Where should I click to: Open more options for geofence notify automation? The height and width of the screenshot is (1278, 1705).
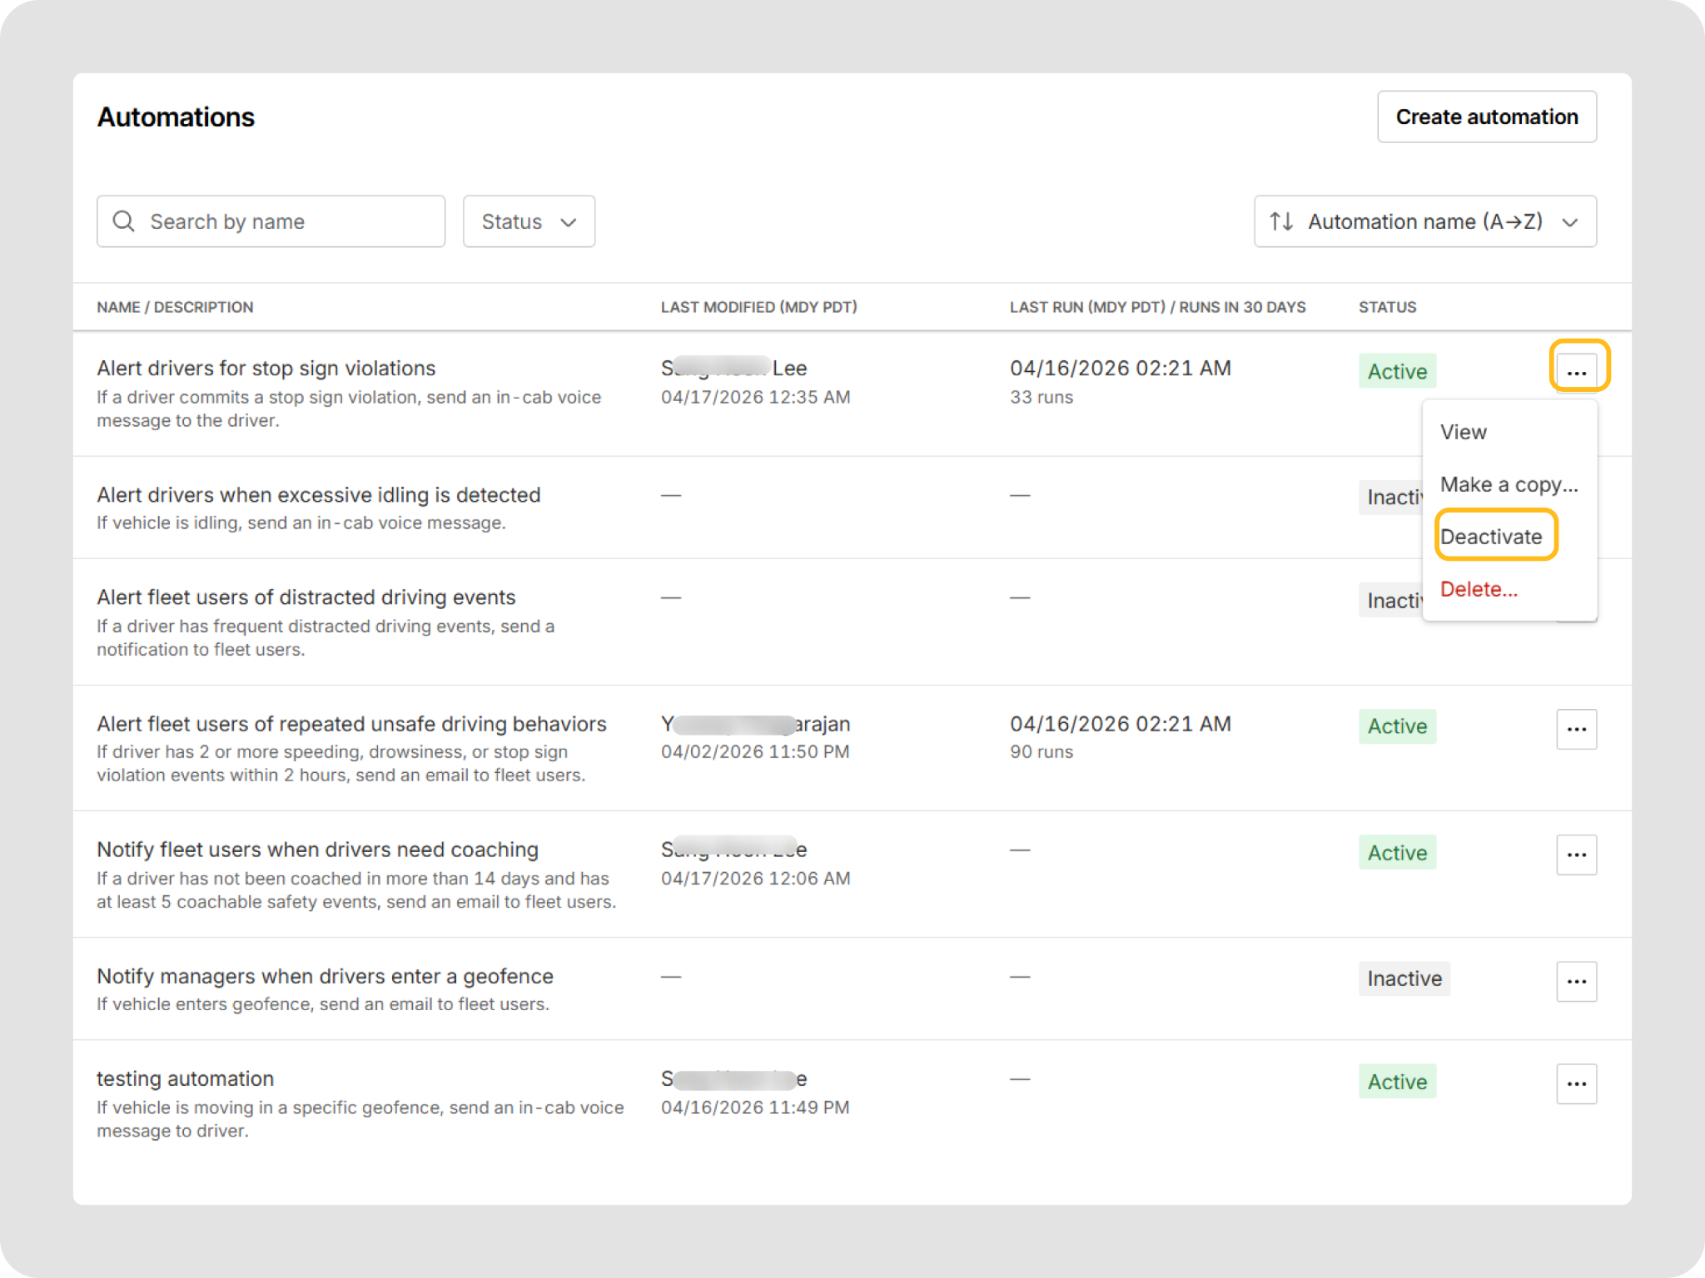point(1576,981)
